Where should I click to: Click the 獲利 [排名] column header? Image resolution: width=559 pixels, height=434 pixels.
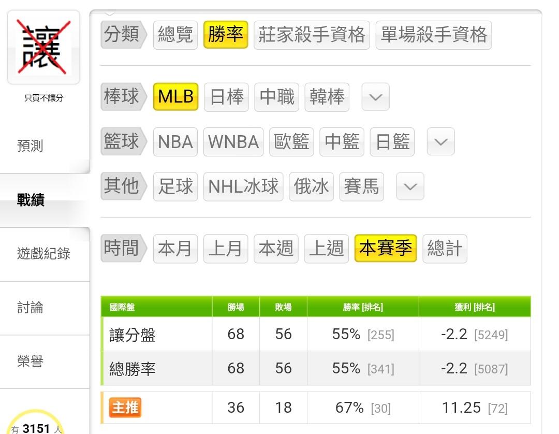[x=475, y=307]
